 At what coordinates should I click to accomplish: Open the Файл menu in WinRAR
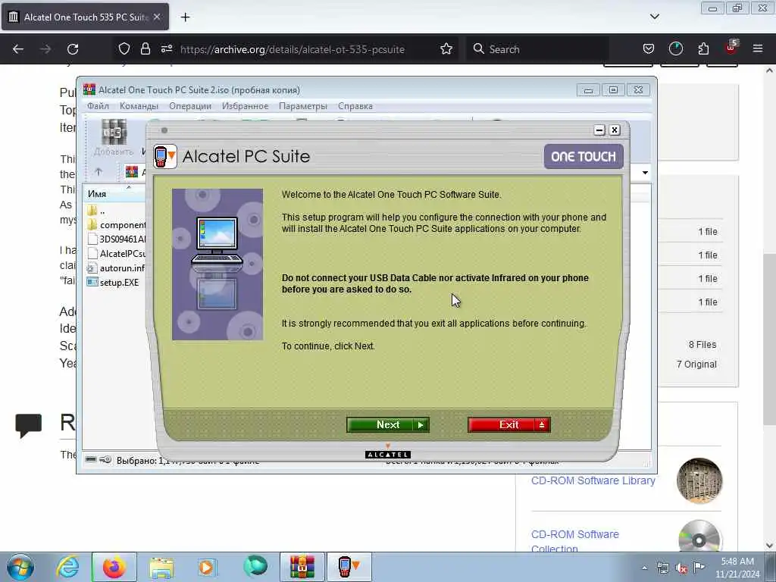[98, 106]
